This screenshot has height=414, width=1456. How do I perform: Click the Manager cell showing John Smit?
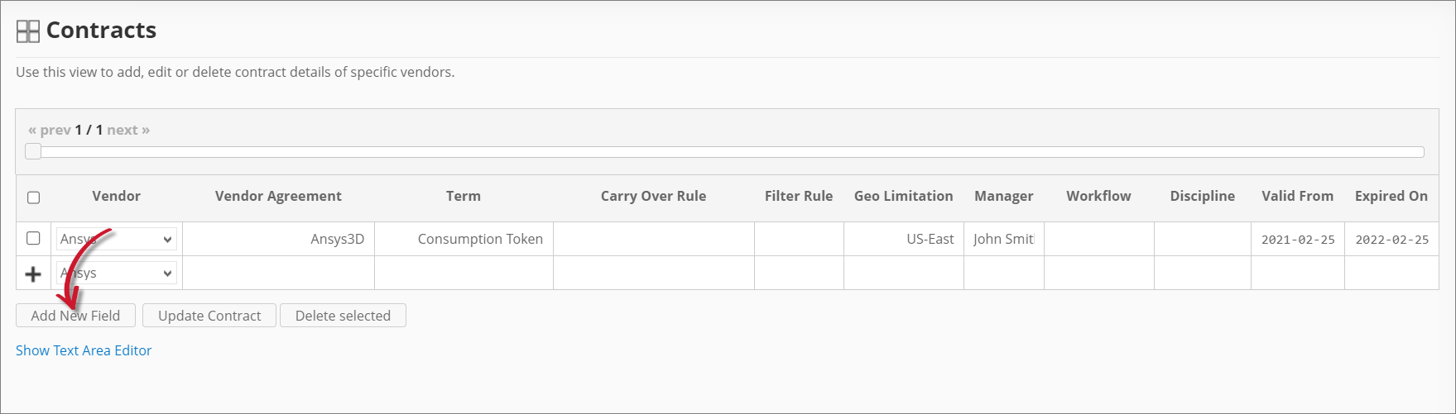click(1003, 240)
